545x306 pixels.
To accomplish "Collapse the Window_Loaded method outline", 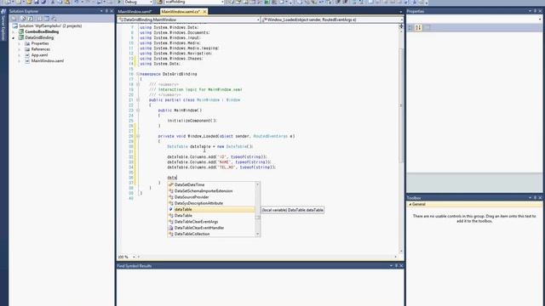I will click(138, 136).
